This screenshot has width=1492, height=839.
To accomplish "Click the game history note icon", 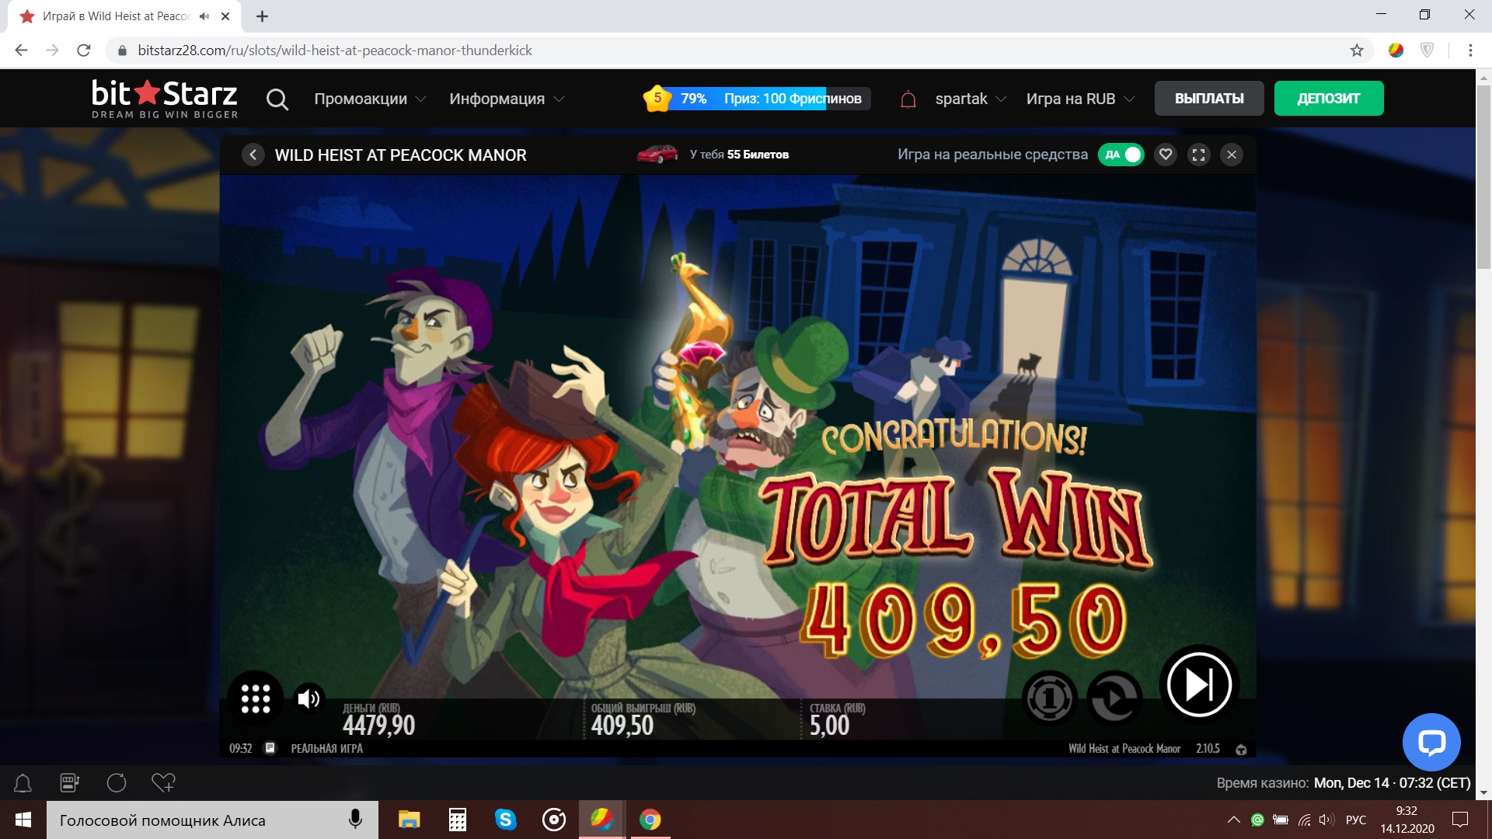I will click(270, 748).
